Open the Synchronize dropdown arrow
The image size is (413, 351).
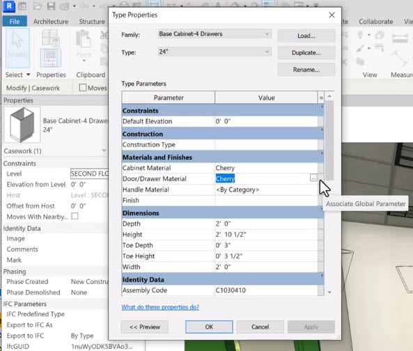pyautogui.click(x=75, y=6)
